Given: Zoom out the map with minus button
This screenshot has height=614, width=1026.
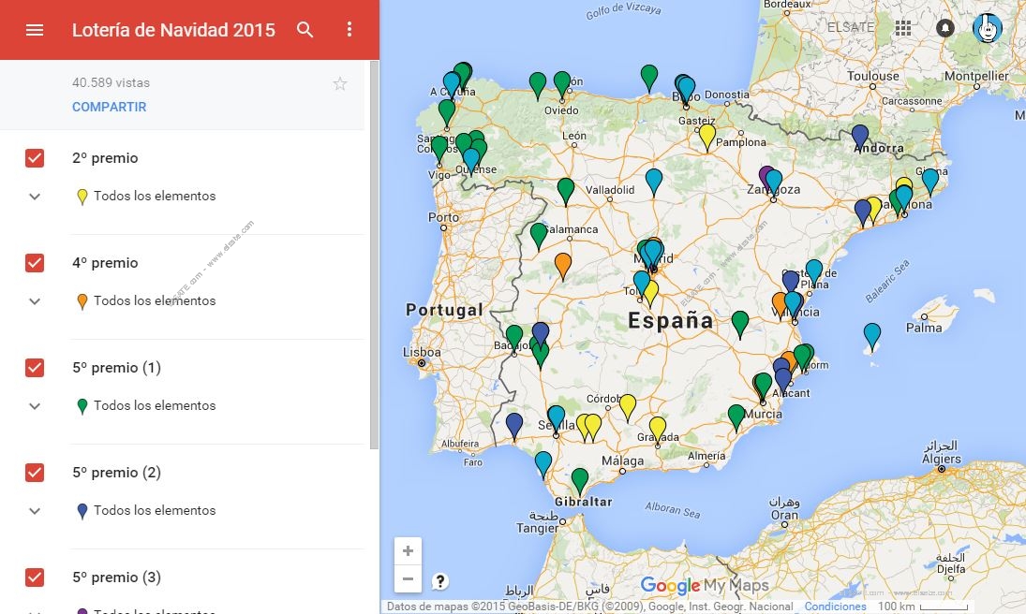Looking at the screenshot, I should coord(408,578).
